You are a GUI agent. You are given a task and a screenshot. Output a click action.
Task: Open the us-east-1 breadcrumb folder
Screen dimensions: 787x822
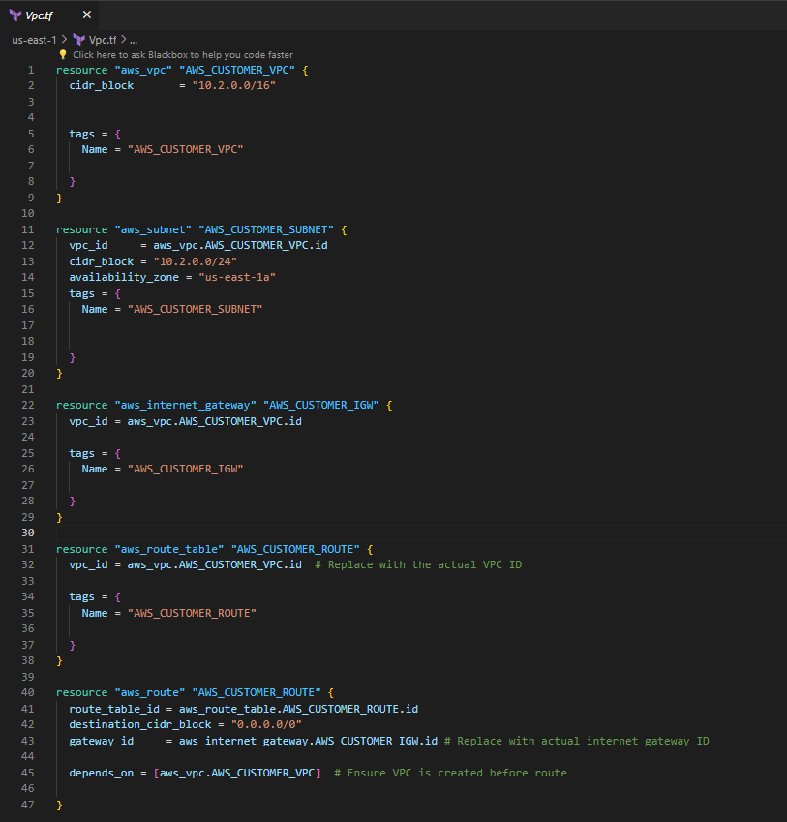(x=34, y=40)
